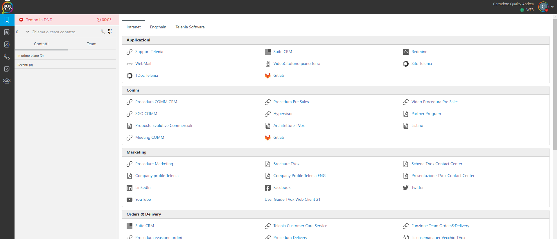Viewport: 557px width, 239px height.
Task: Switch to the Telenia Software tab
Action: (190, 27)
